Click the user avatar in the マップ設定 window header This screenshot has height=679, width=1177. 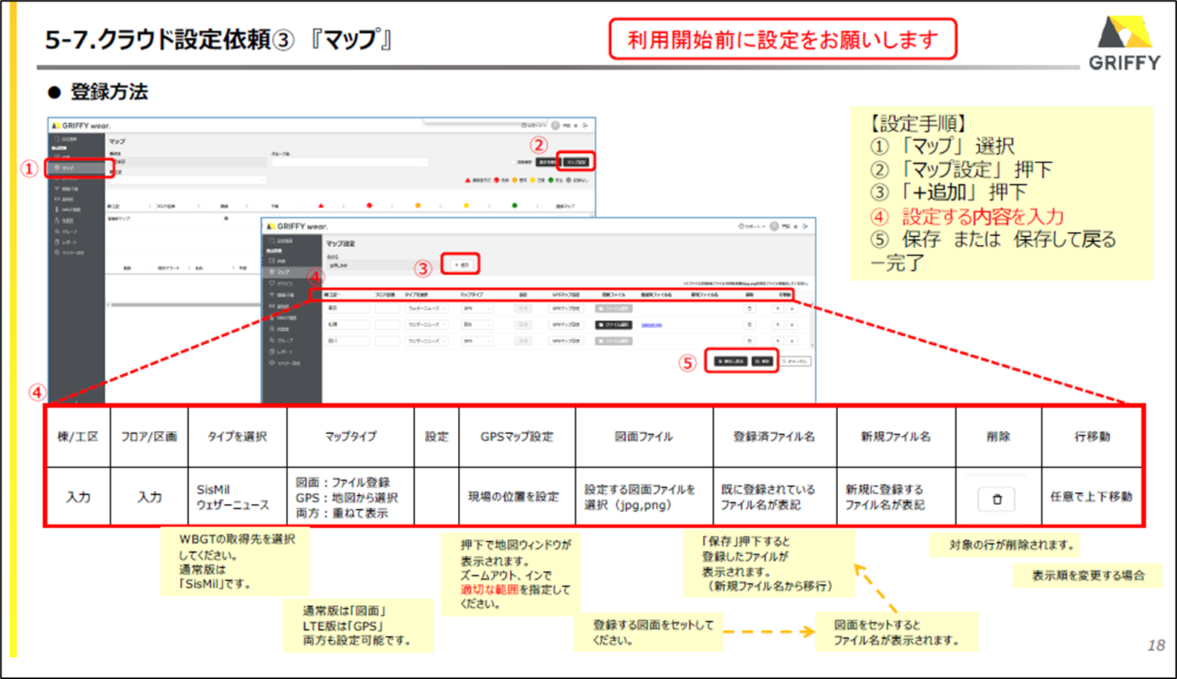pyautogui.click(x=774, y=226)
